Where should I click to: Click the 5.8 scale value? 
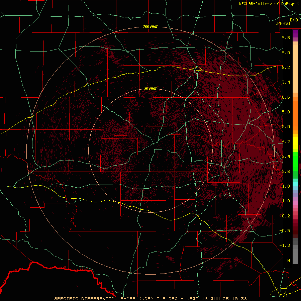[286, 112]
